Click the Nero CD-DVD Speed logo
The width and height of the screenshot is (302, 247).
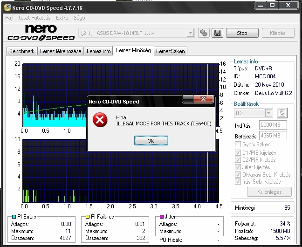click(x=41, y=33)
